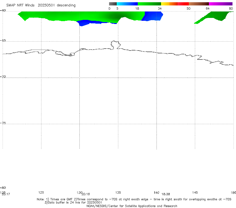
Task: Click the latitude label '-75'
Action: (x=3, y=123)
